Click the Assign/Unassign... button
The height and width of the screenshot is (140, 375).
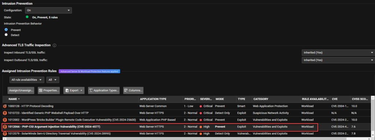[x=21, y=90]
